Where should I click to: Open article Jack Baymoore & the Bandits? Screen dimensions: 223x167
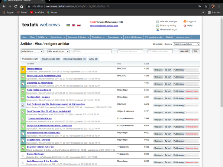click(x=42, y=161)
